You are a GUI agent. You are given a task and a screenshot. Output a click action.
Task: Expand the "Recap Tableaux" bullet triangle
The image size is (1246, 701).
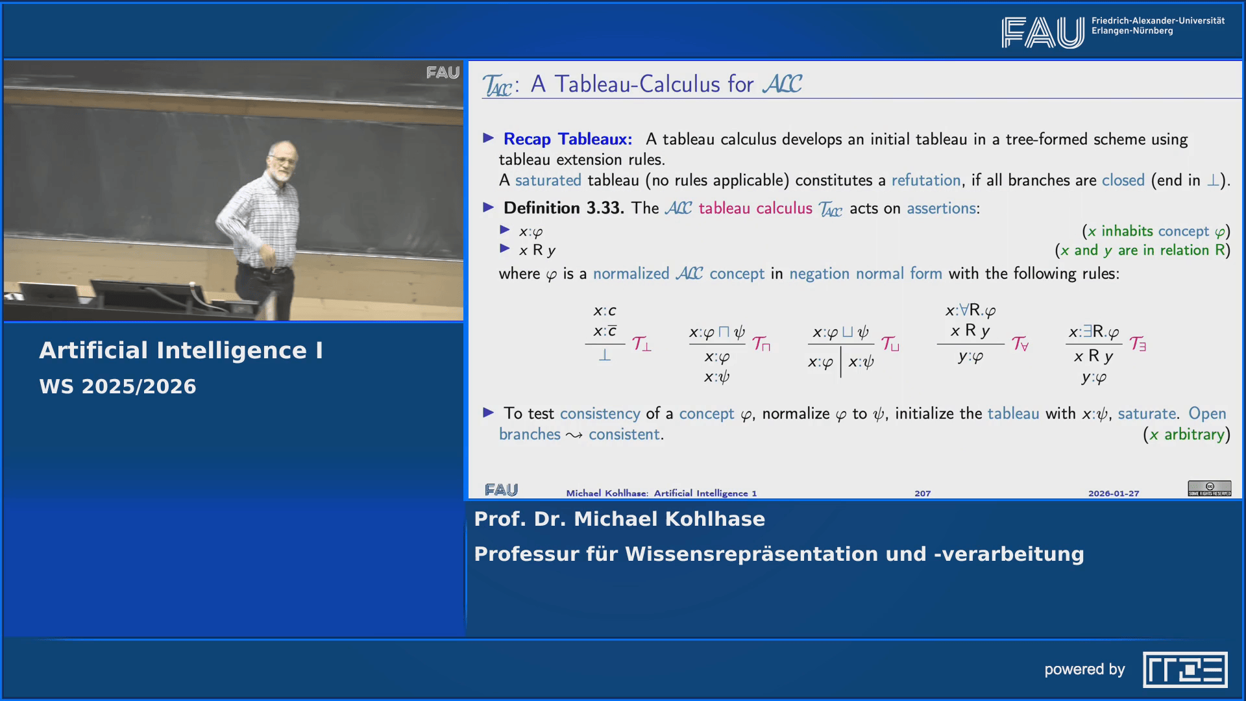click(489, 138)
